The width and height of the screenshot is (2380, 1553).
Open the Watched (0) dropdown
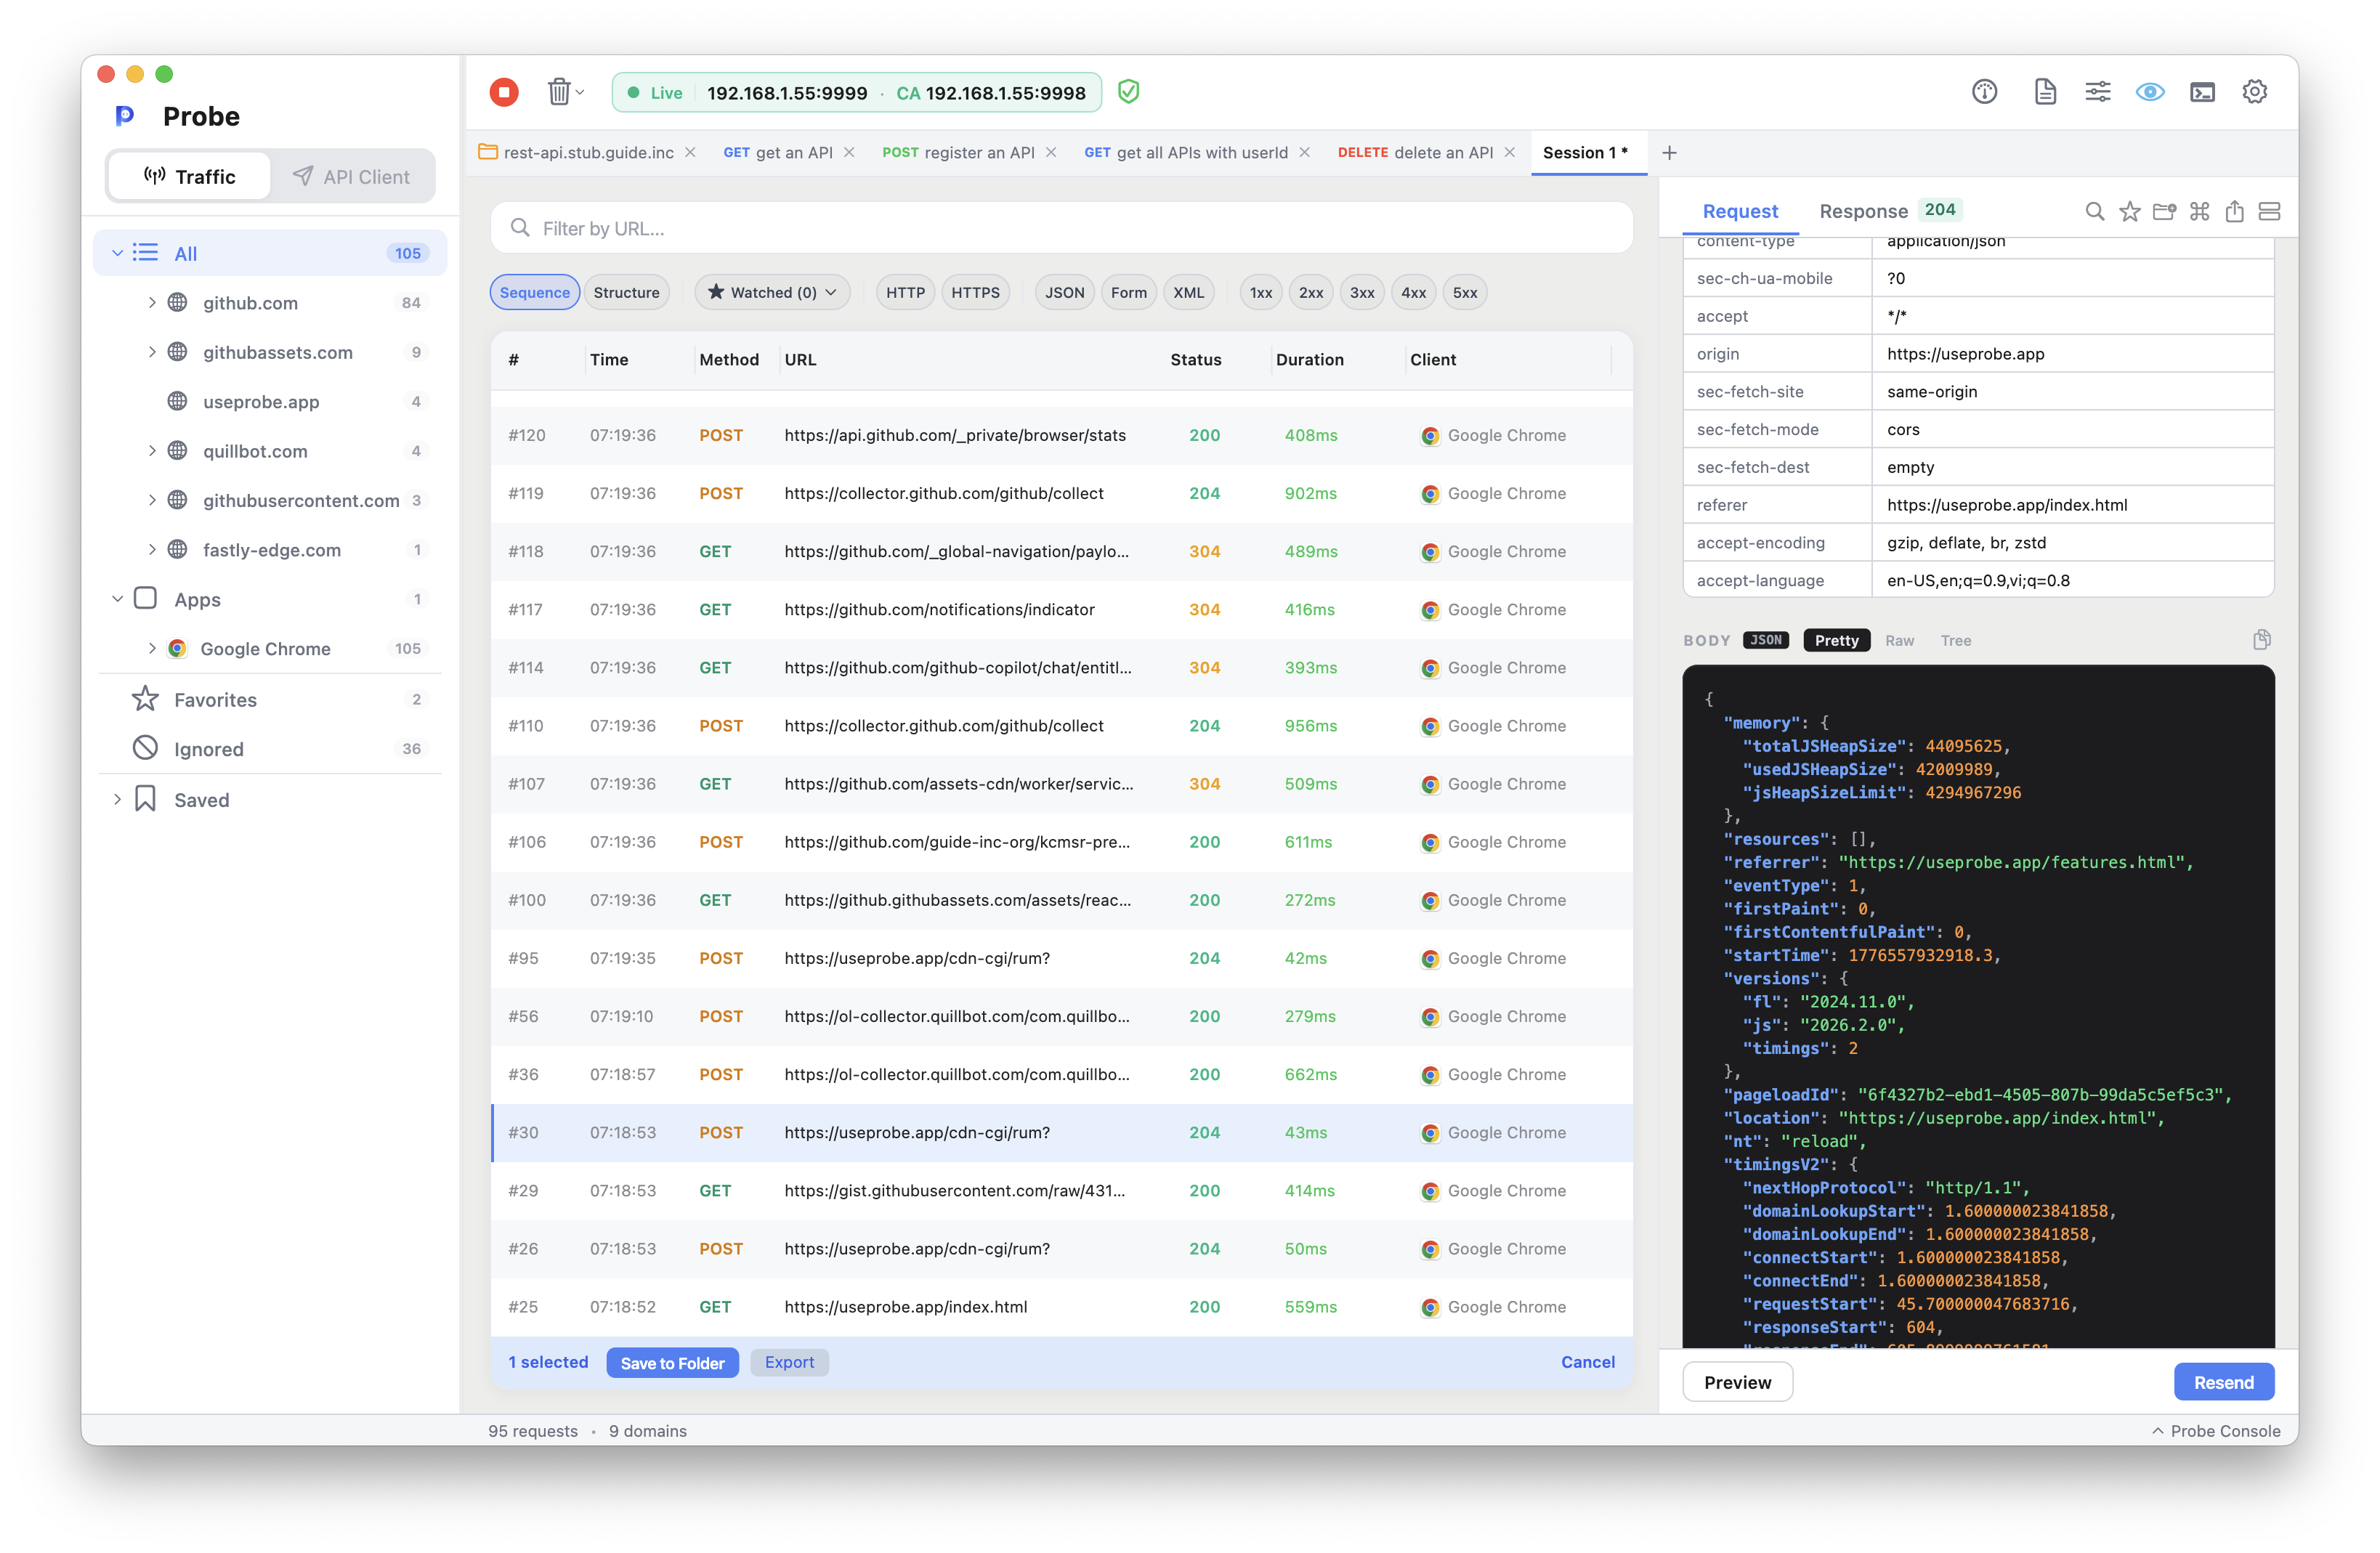tap(772, 293)
